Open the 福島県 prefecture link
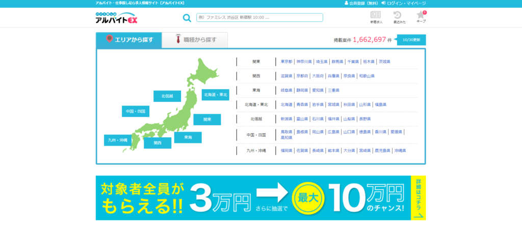Viewport: 522px width, 226px height. click(x=380, y=105)
